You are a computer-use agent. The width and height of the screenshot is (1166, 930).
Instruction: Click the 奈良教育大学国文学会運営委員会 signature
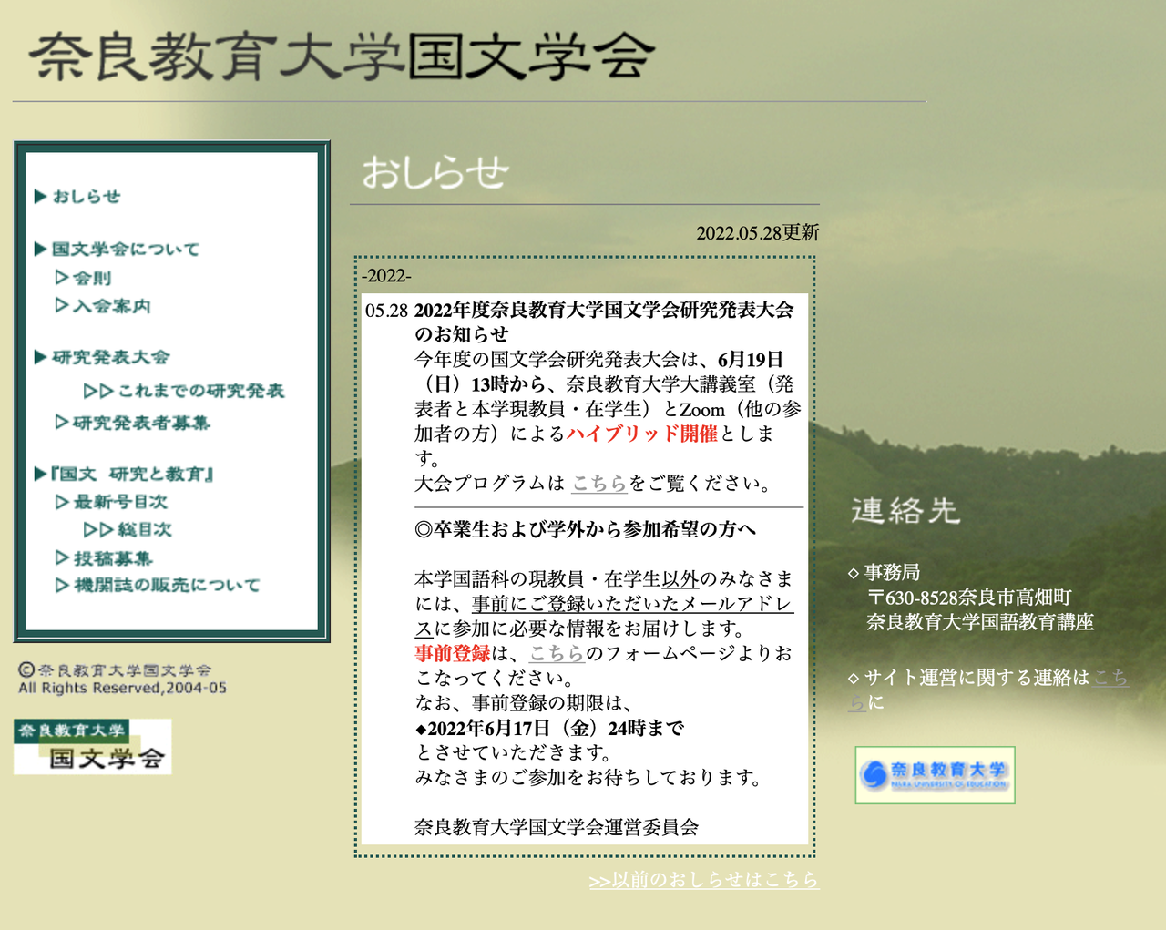coord(557,827)
